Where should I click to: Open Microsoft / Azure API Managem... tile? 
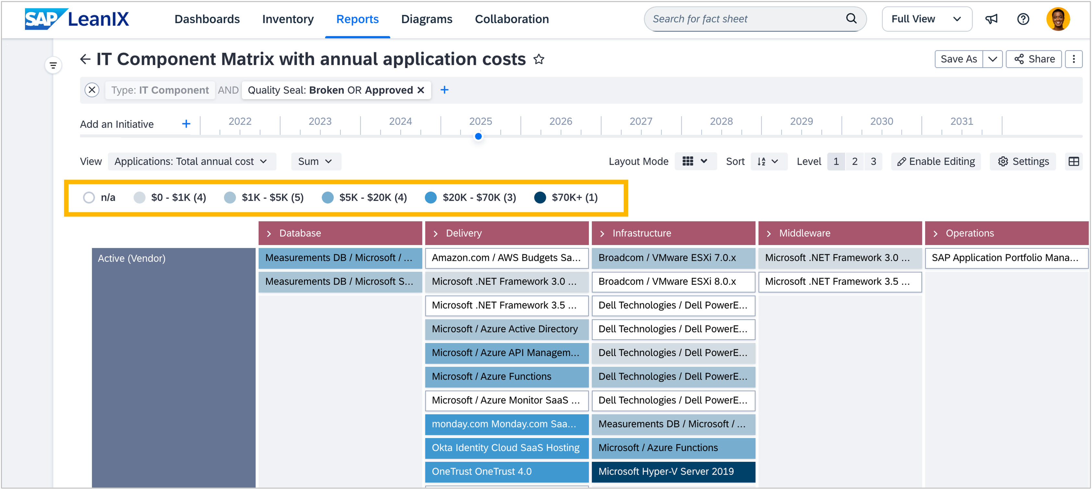507,353
